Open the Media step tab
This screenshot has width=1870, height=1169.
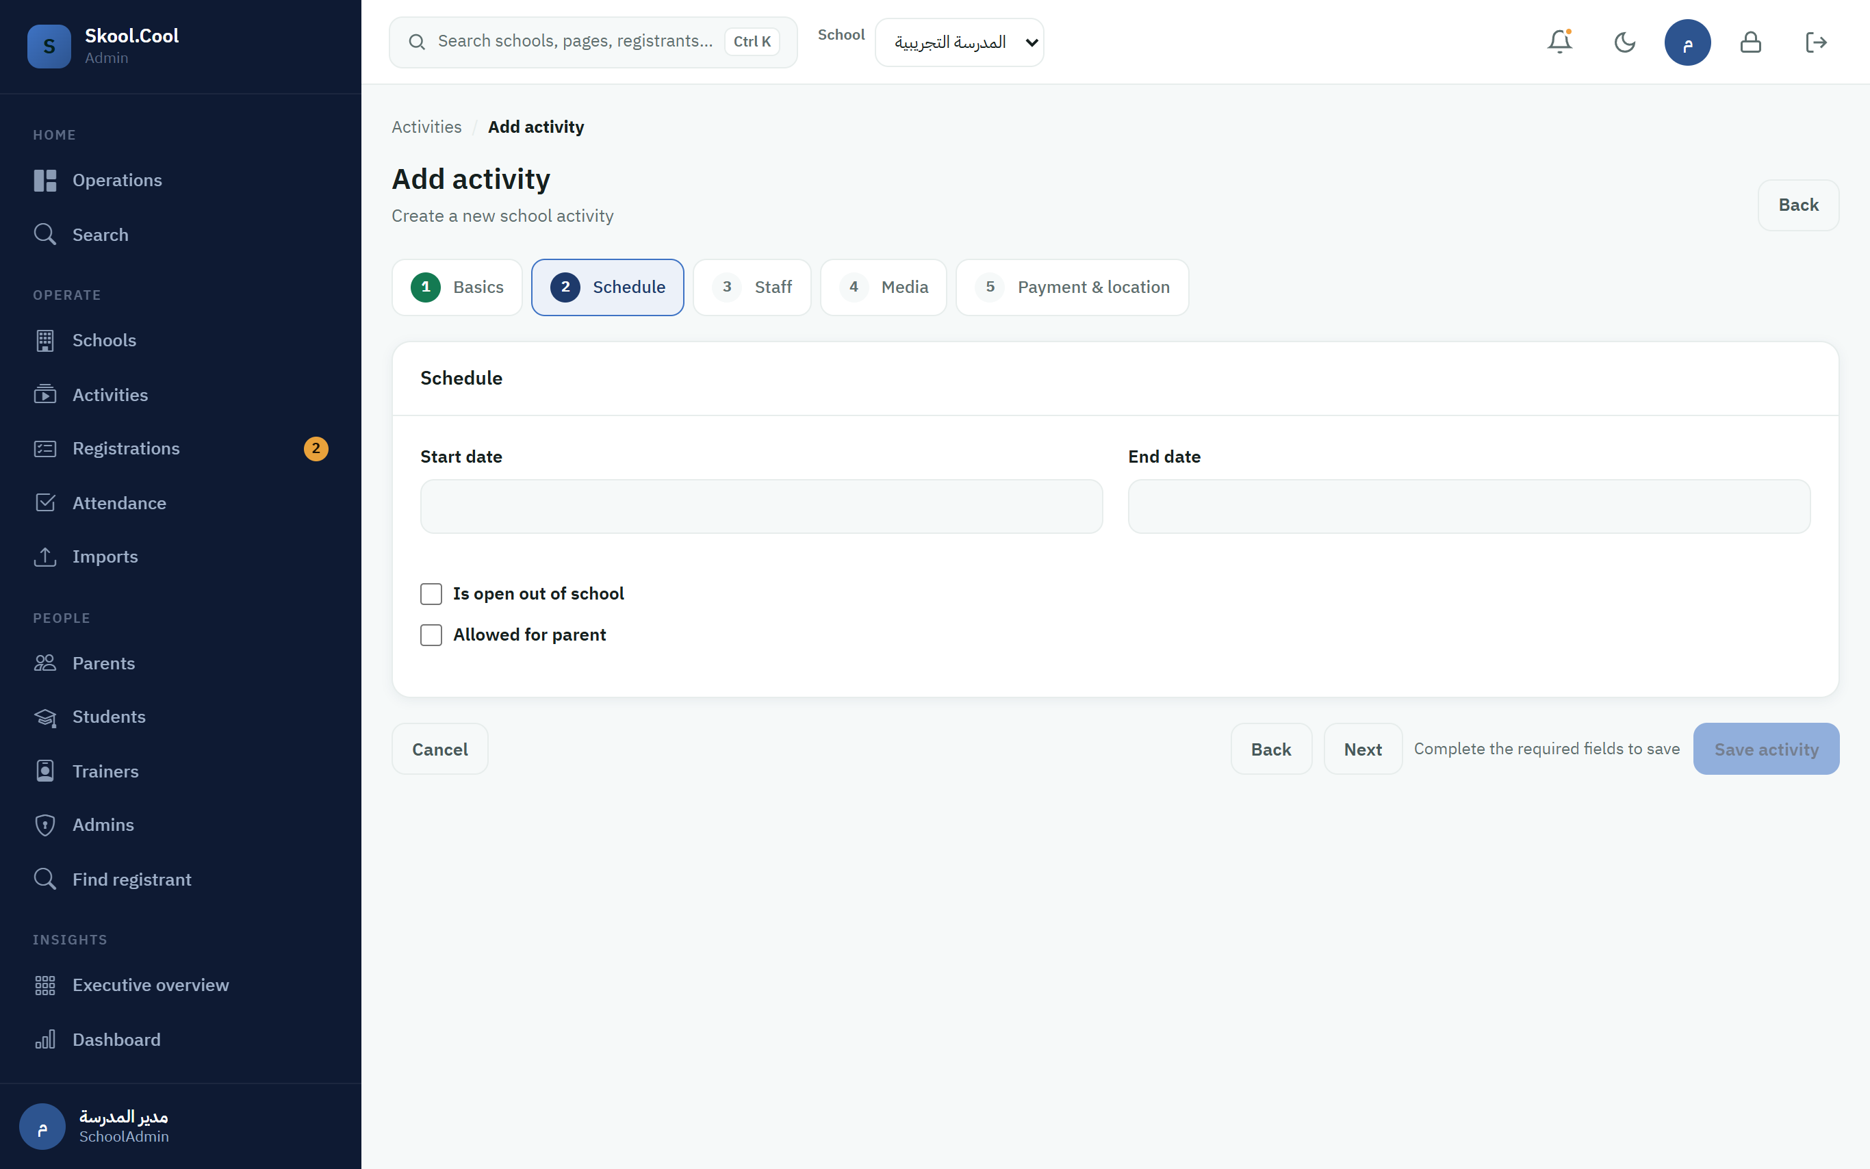click(883, 287)
